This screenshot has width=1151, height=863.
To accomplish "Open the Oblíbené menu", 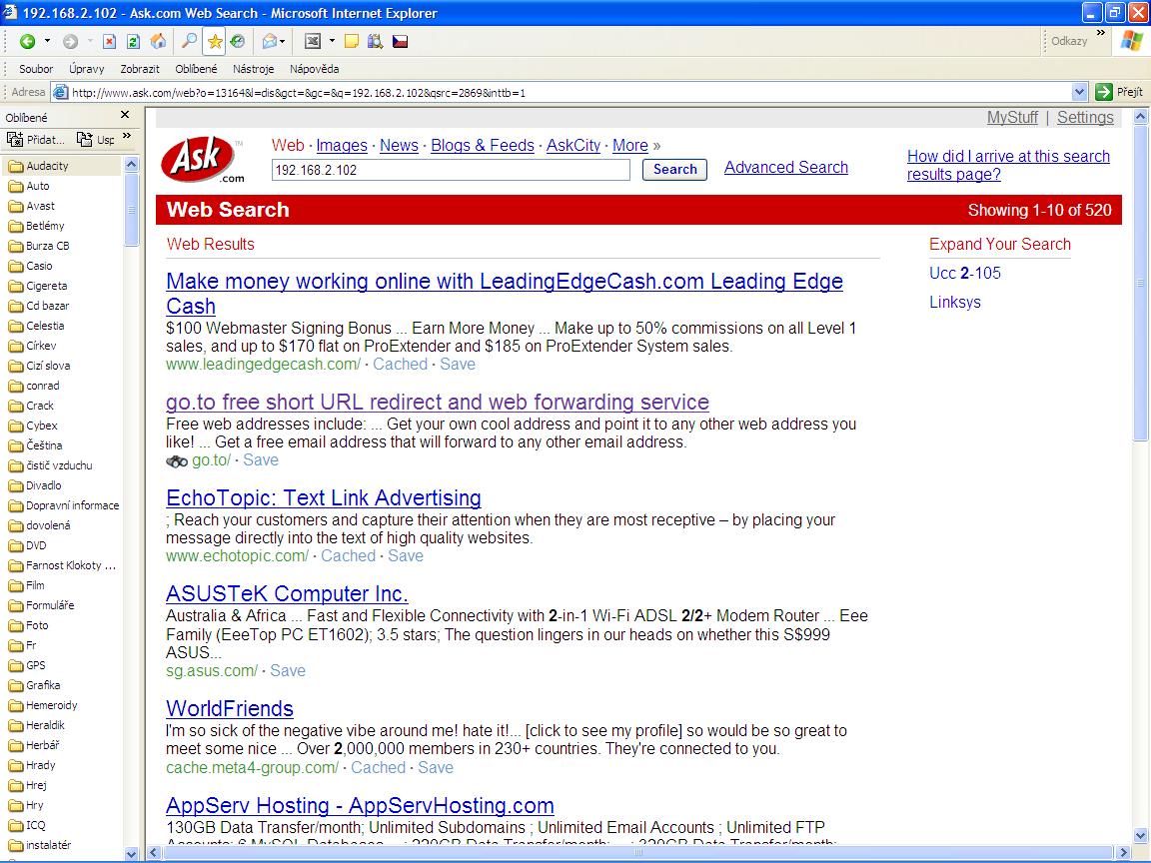I will [196, 69].
